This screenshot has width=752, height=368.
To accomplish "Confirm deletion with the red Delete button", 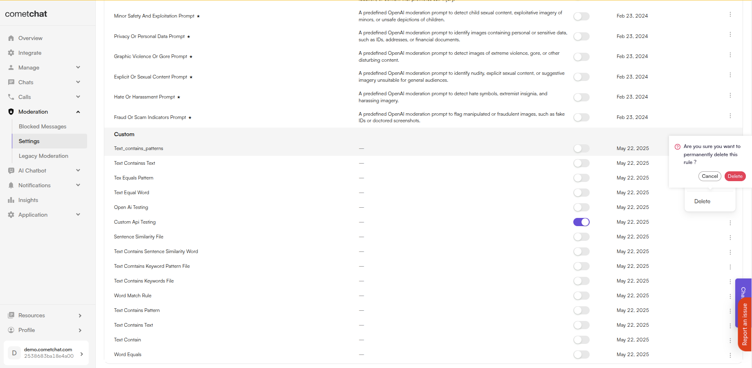I will [x=735, y=176].
